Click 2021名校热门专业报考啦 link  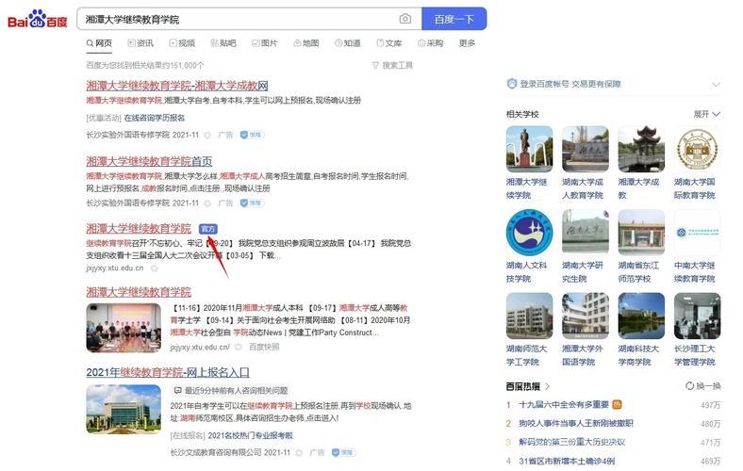coord(250,435)
